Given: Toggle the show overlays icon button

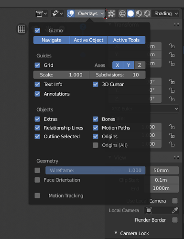Looking at the screenshot, I should 71,13.
